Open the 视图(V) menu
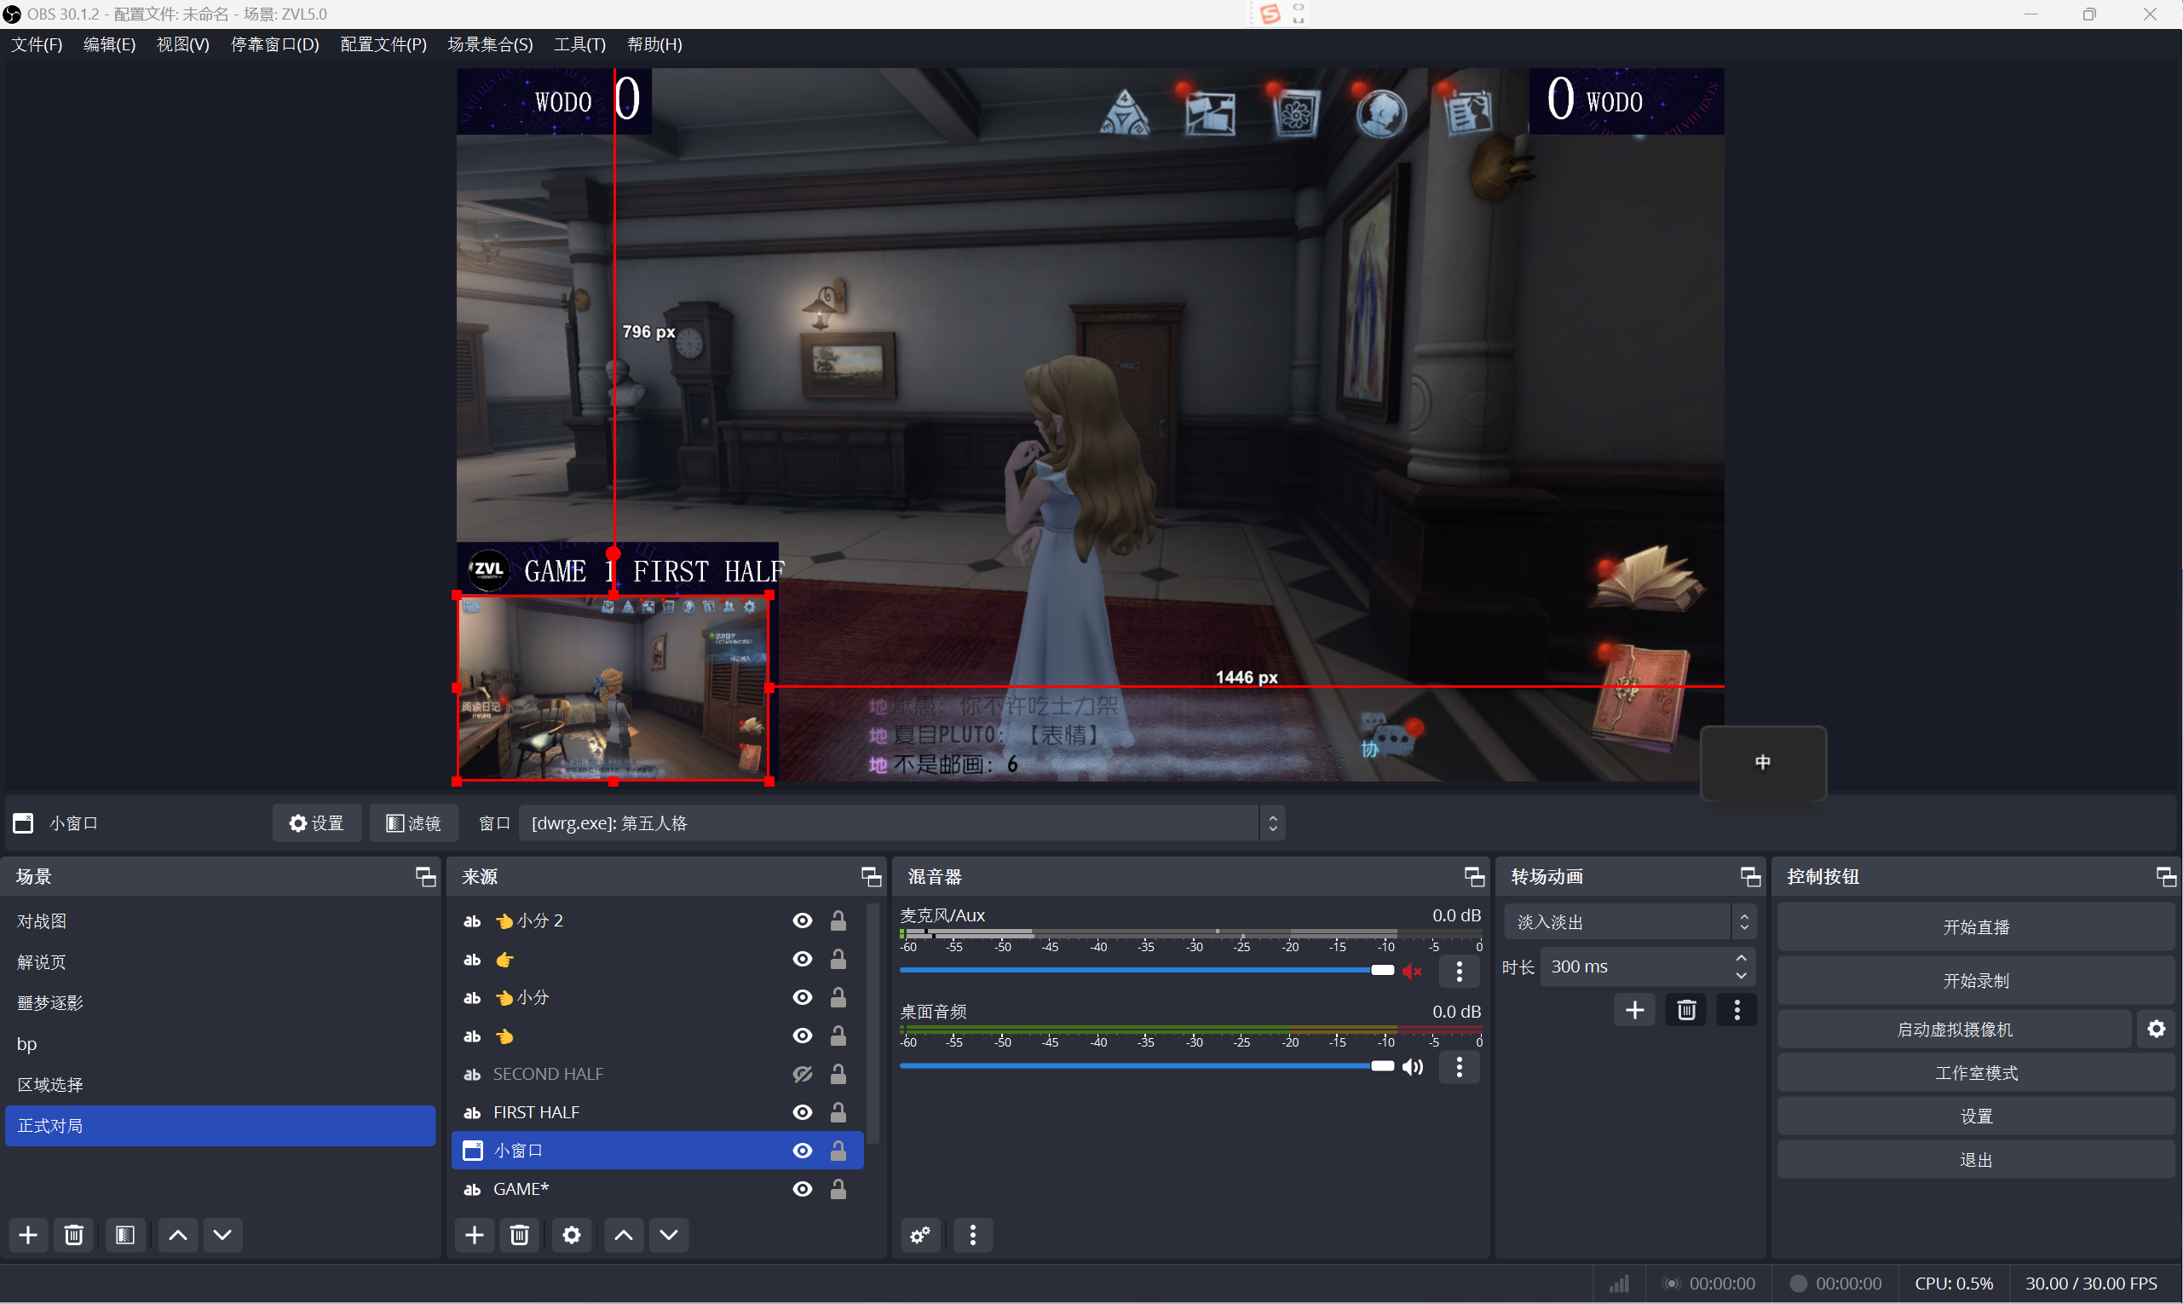2183x1304 pixels. point(182,44)
